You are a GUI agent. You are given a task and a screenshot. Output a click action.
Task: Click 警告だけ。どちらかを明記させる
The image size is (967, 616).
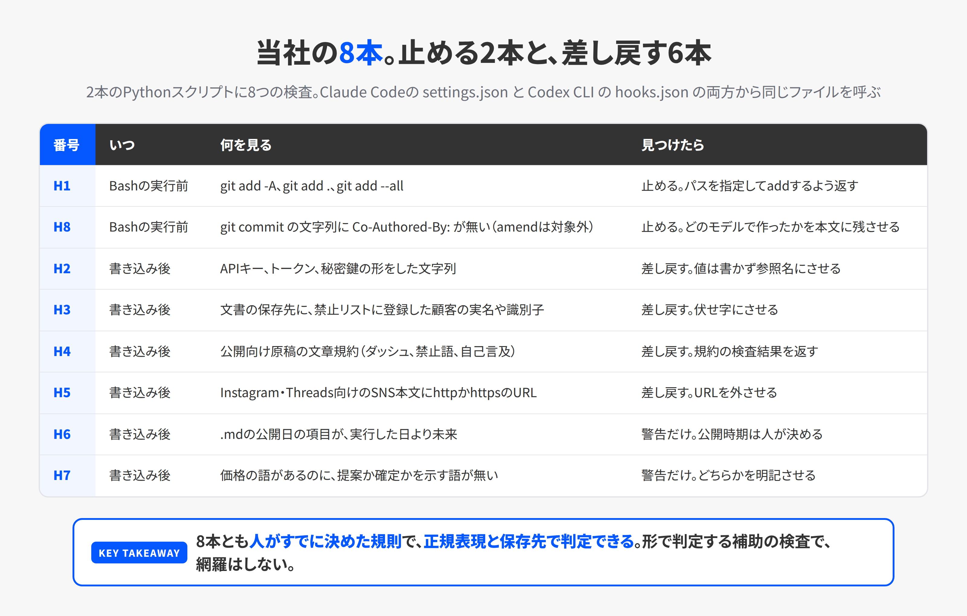pyautogui.click(x=729, y=475)
